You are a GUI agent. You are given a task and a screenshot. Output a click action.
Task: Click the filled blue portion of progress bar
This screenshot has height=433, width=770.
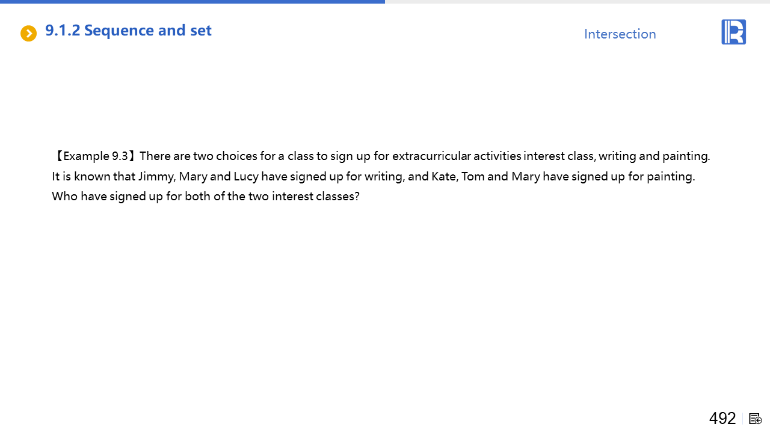(x=192, y=2)
